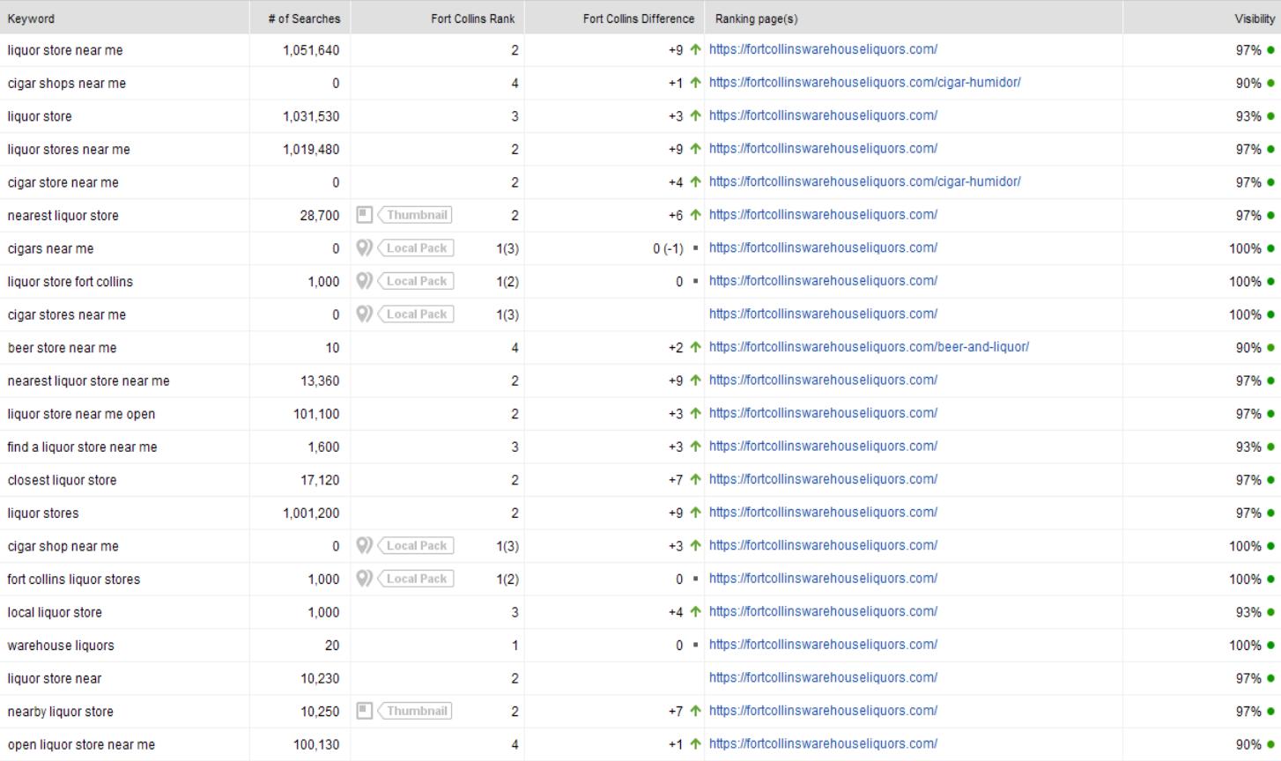
Task: Click search count 101,100
Action: (x=316, y=414)
